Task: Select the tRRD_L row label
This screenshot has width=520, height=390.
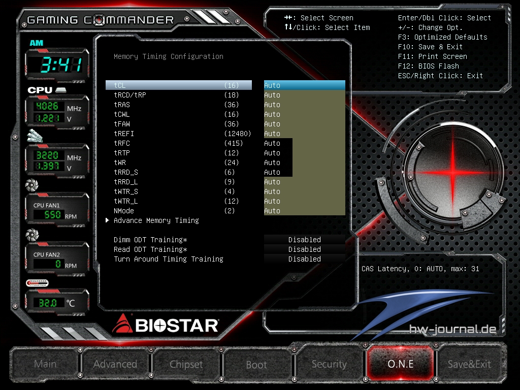Action: [126, 181]
